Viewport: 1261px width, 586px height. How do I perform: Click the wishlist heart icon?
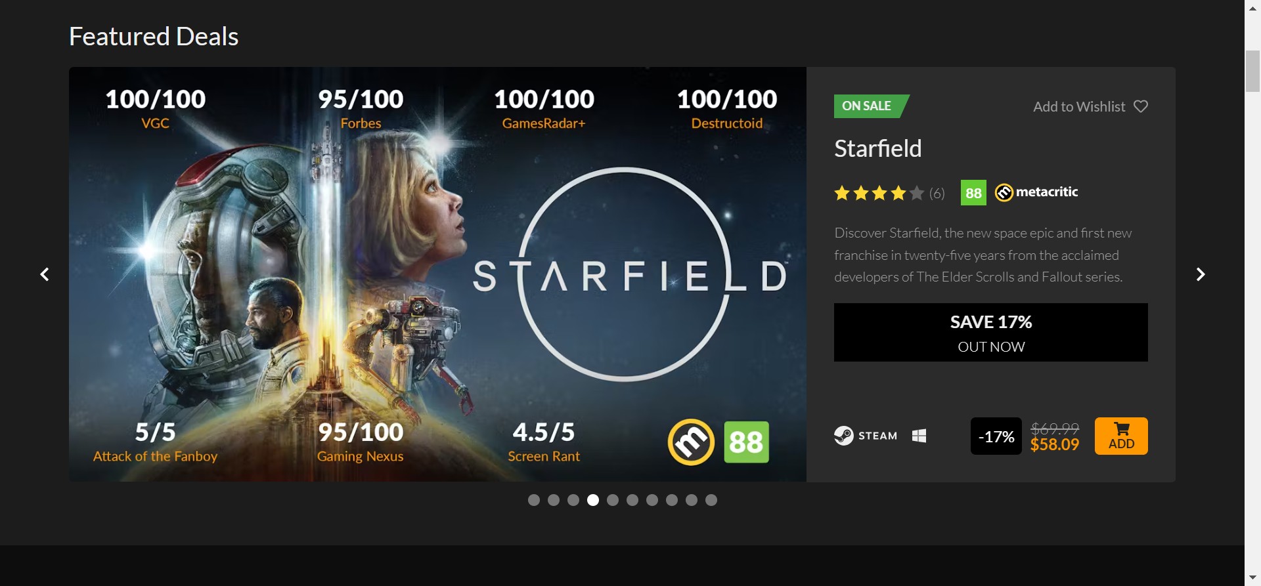pyautogui.click(x=1141, y=106)
